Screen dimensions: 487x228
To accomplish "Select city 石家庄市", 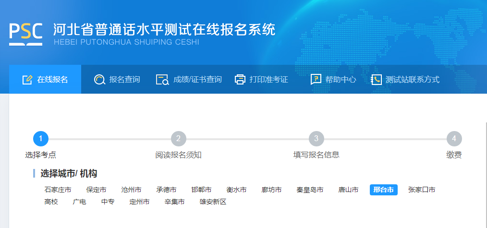I will tap(58, 190).
